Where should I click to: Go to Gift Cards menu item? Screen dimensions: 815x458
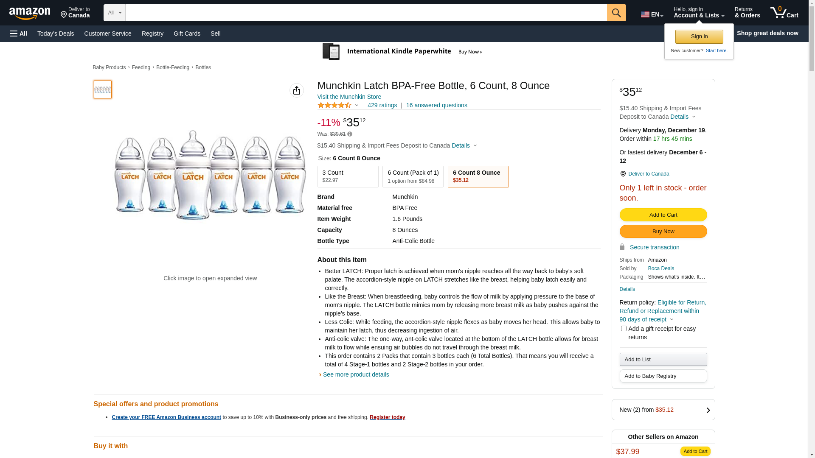click(x=187, y=34)
